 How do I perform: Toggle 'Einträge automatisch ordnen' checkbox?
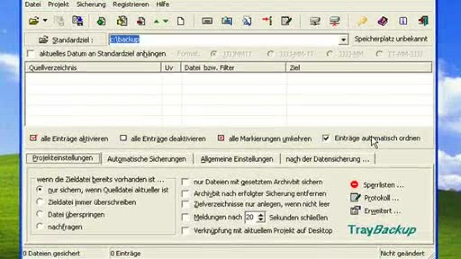coord(326,138)
